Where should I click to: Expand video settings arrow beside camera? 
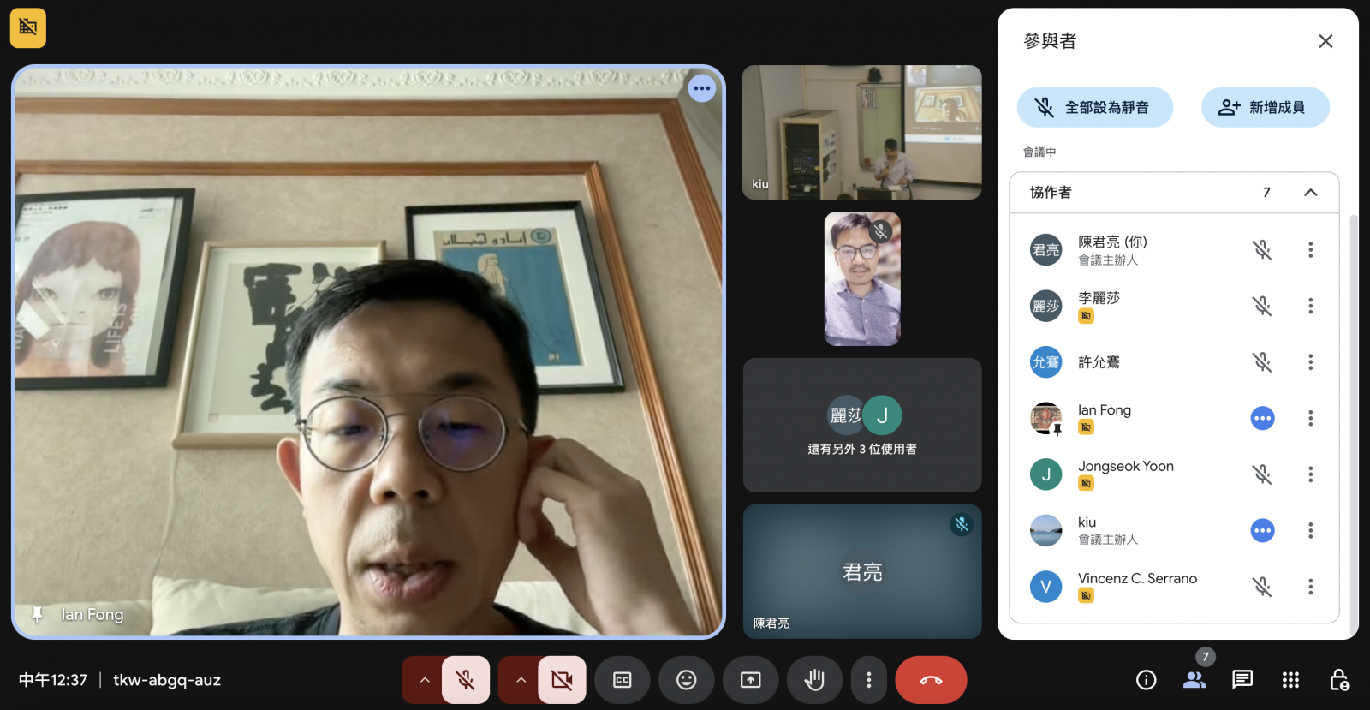point(521,680)
